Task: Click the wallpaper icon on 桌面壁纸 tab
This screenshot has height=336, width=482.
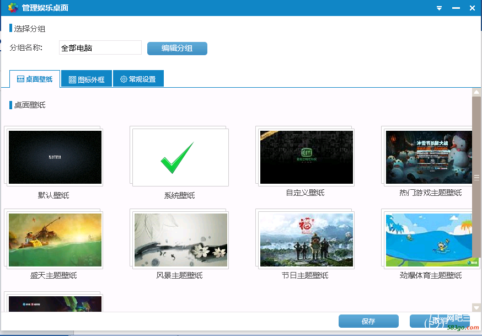Action: pos(20,79)
